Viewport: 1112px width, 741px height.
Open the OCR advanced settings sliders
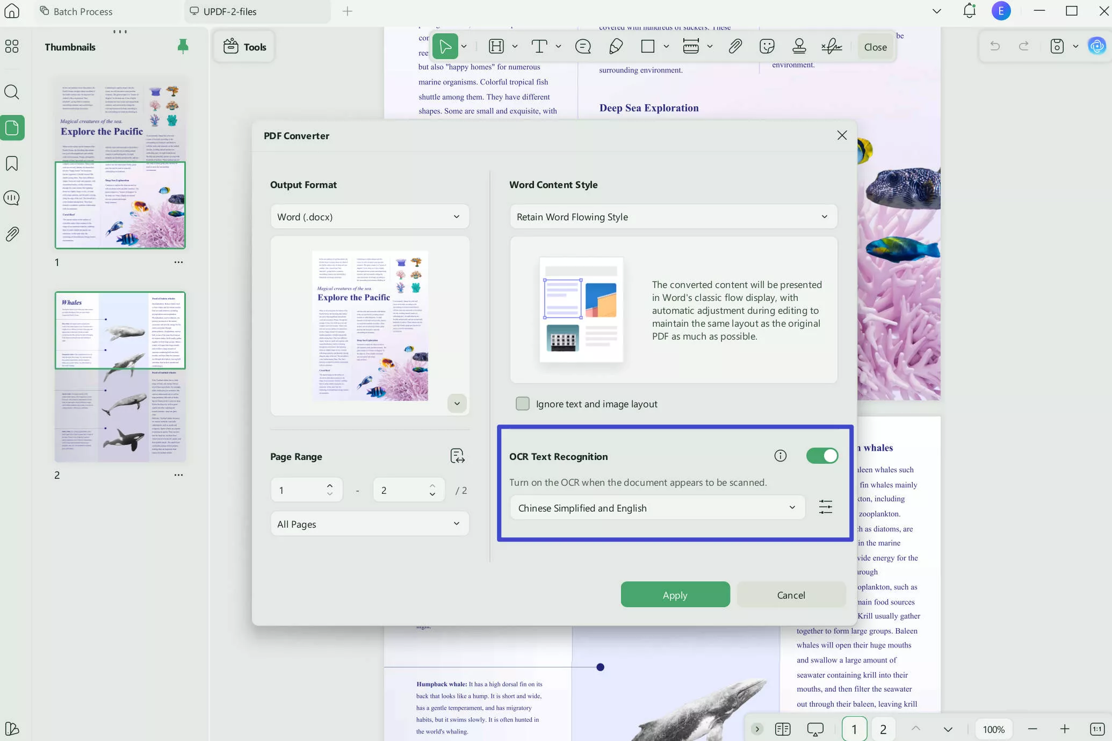[x=825, y=507]
